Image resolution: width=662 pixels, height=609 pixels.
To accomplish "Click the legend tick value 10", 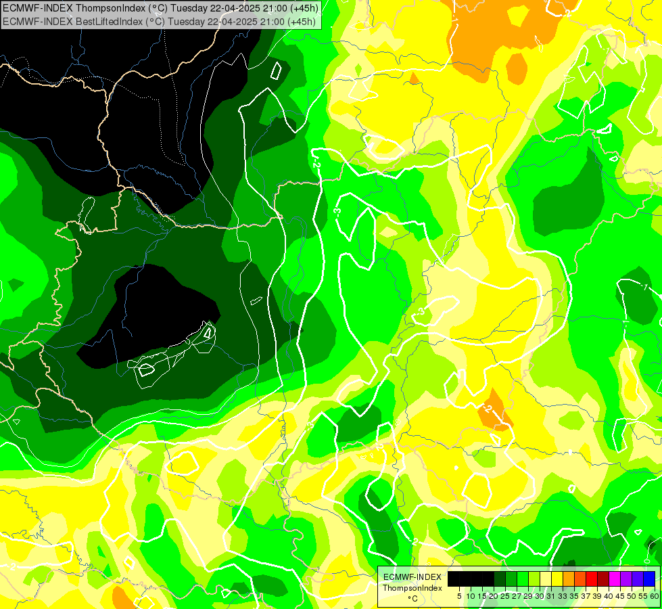I will pyautogui.click(x=471, y=596).
